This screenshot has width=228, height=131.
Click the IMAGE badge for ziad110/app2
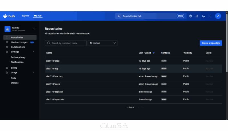pos(164,61)
